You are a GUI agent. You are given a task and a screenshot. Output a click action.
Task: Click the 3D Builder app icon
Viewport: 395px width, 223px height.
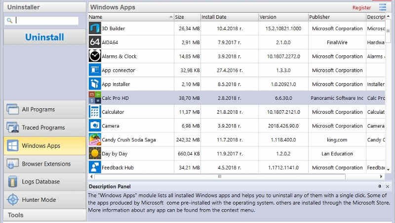[x=95, y=28]
